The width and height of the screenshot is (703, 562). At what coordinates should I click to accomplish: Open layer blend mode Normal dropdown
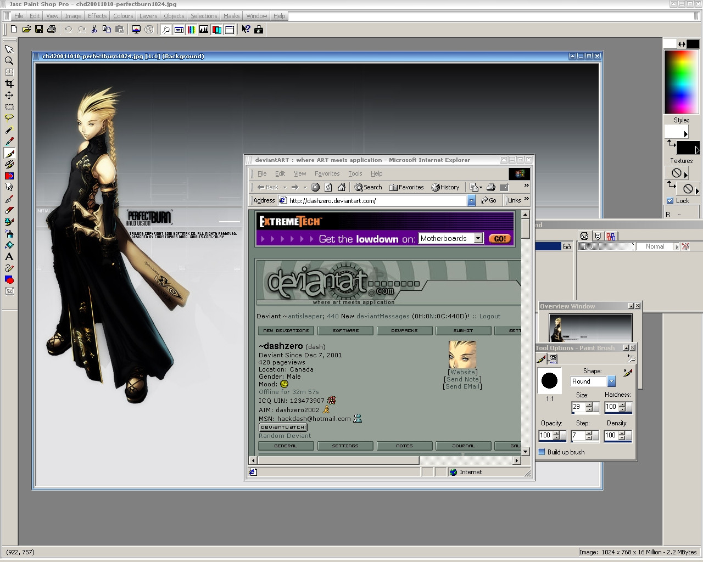677,246
